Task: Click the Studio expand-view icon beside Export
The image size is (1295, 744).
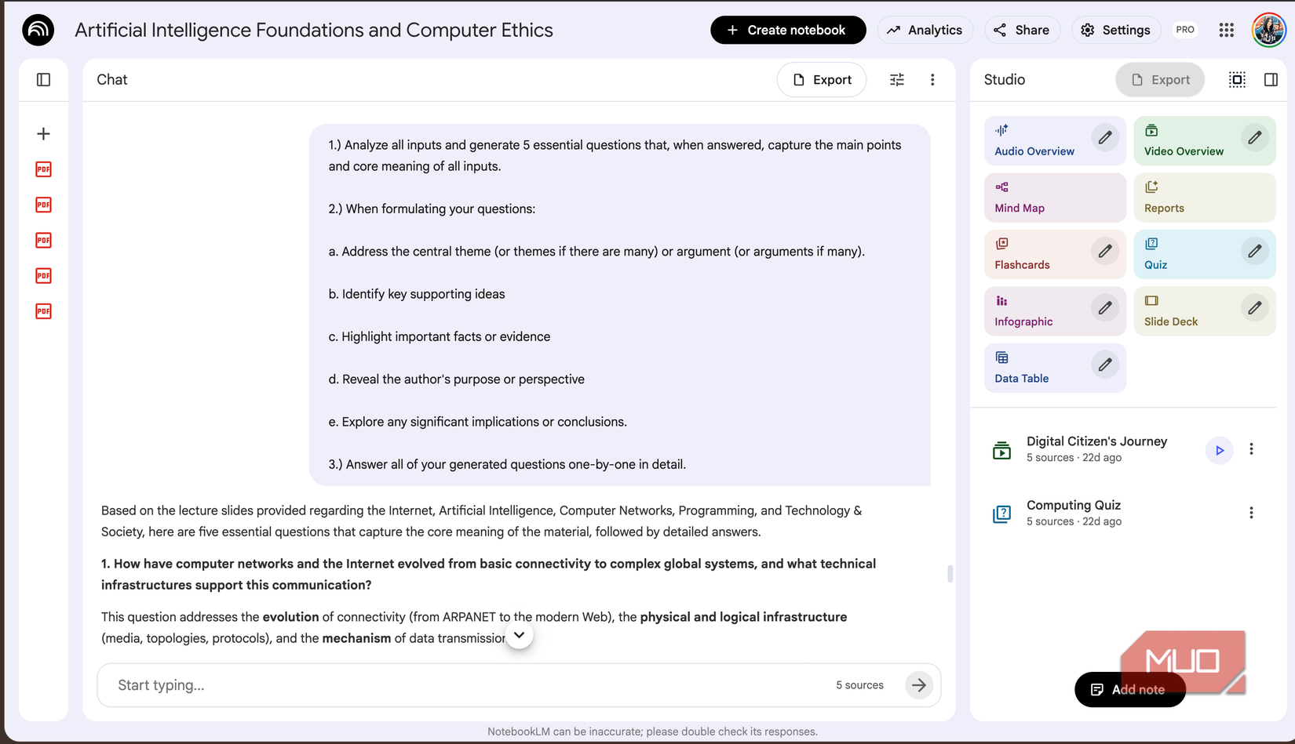Action: pos(1237,80)
